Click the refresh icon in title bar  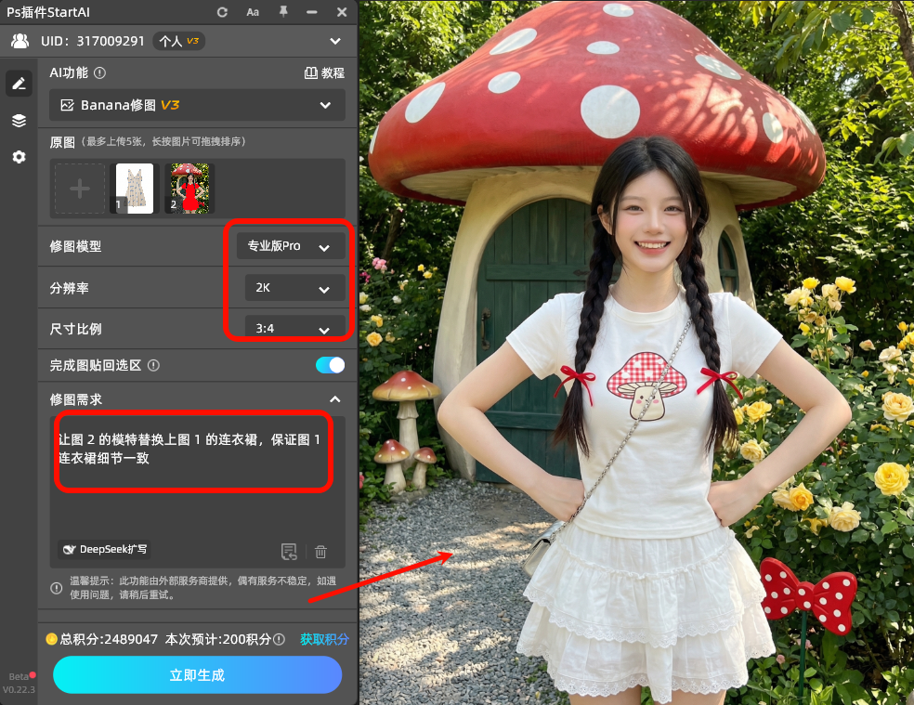tap(222, 12)
